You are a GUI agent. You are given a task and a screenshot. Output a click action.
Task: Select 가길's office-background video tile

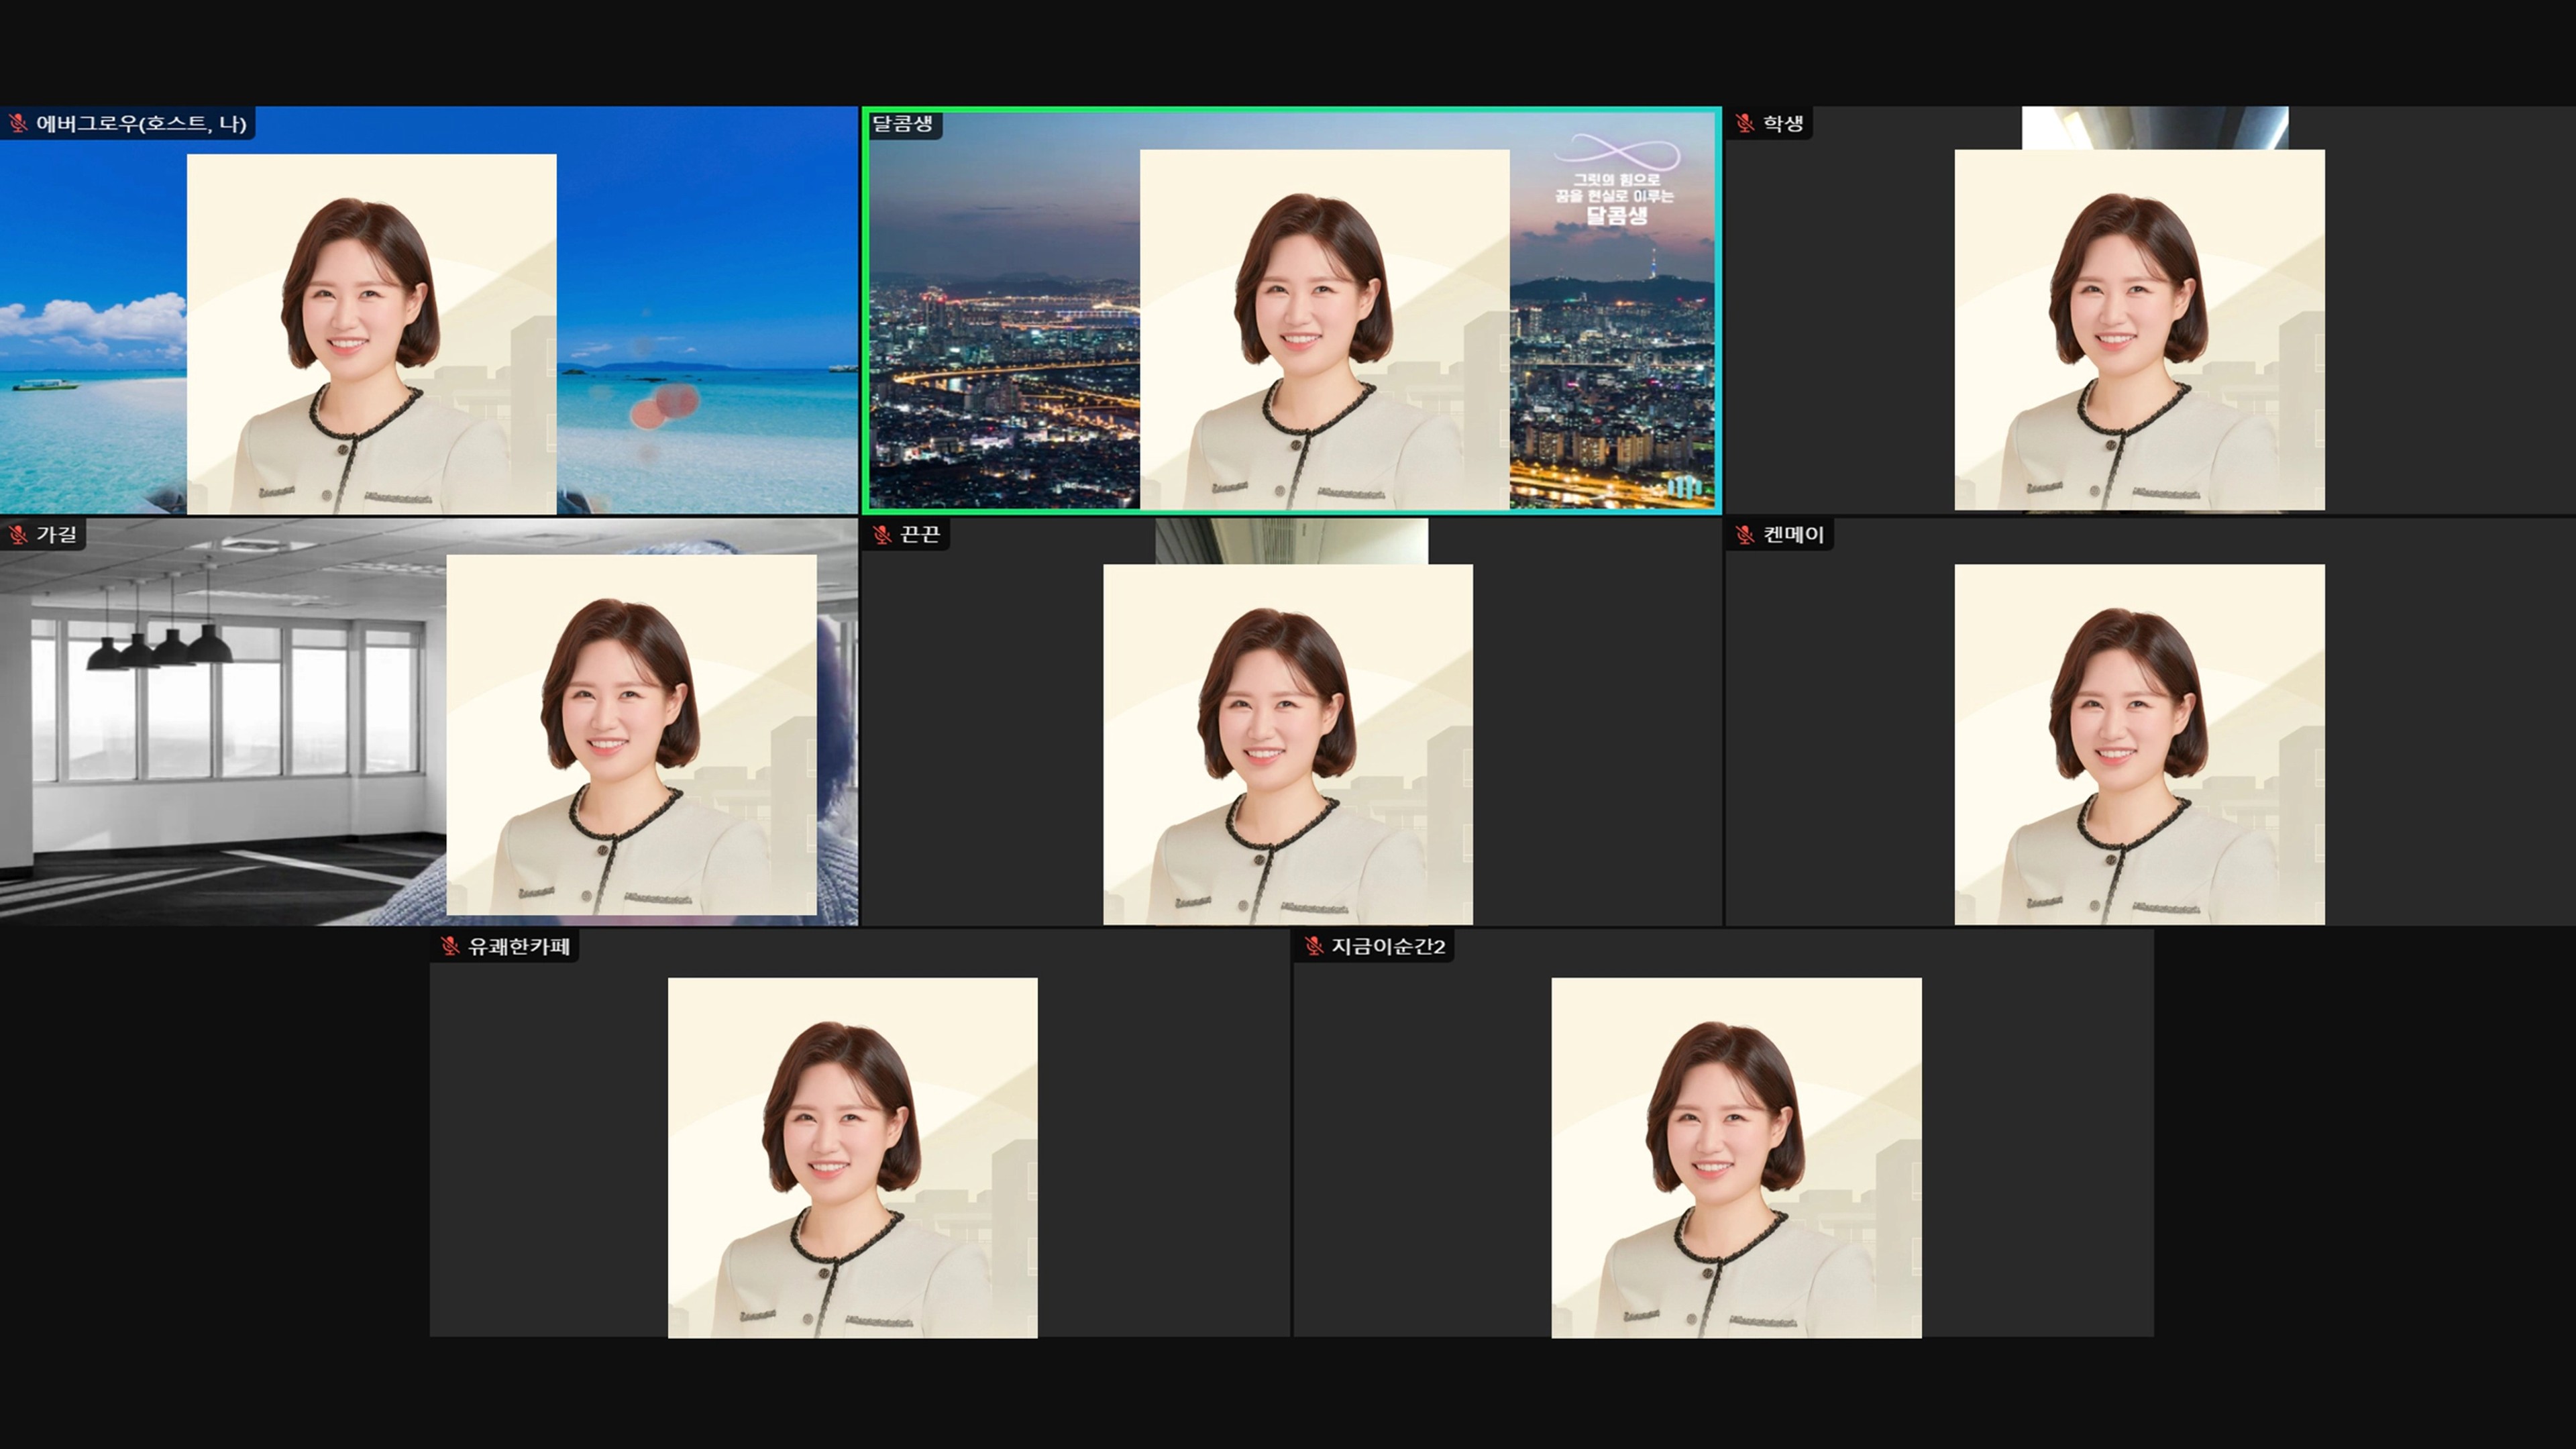point(220,720)
